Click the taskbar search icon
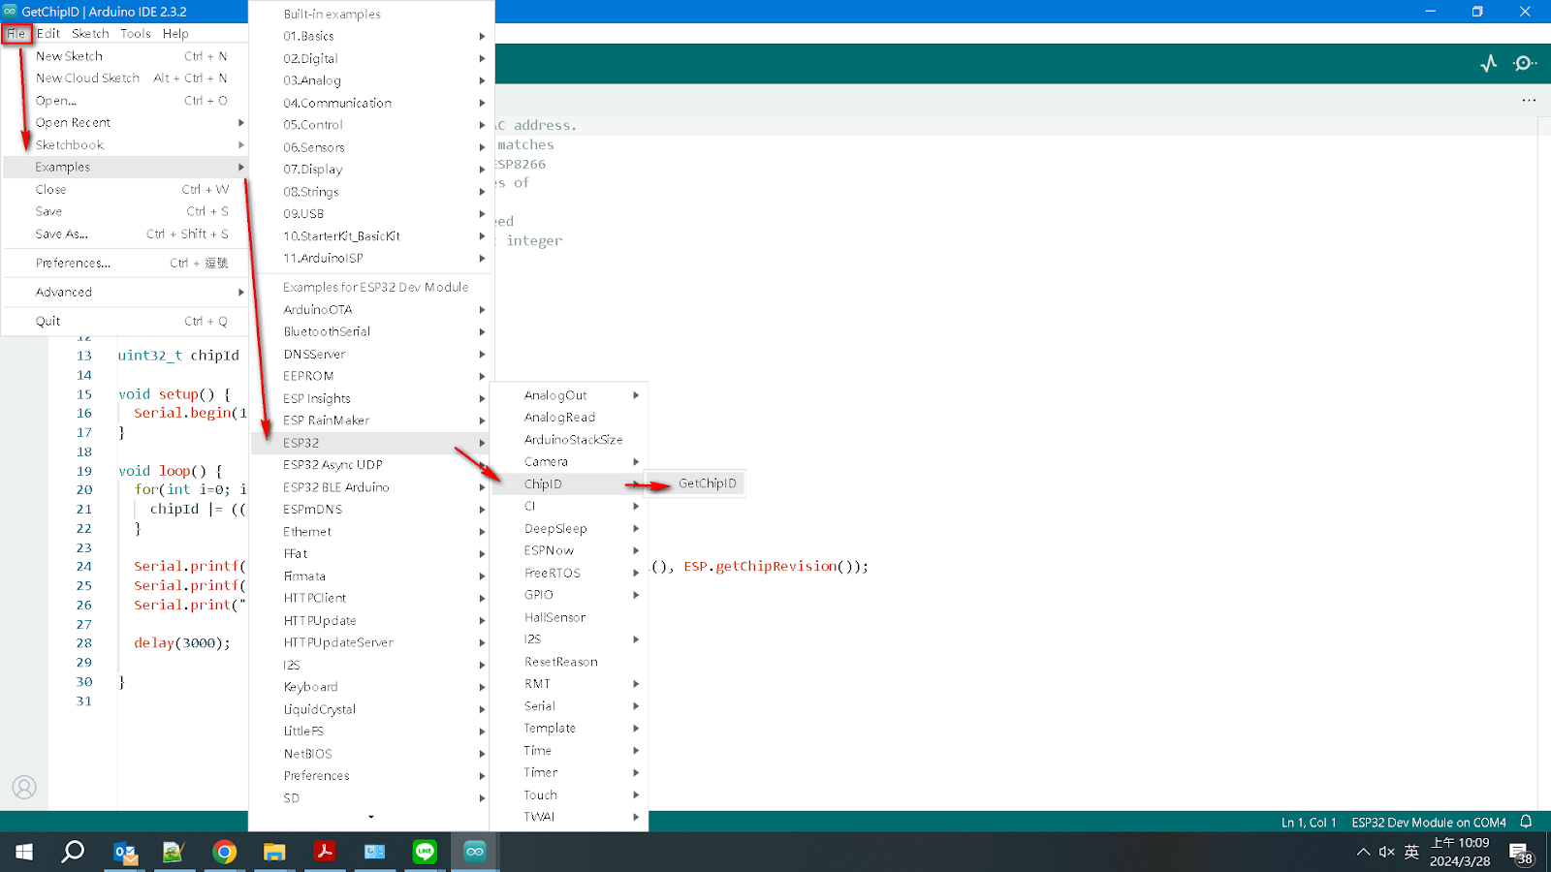Viewport: 1551px width, 872px height. [73, 852]
